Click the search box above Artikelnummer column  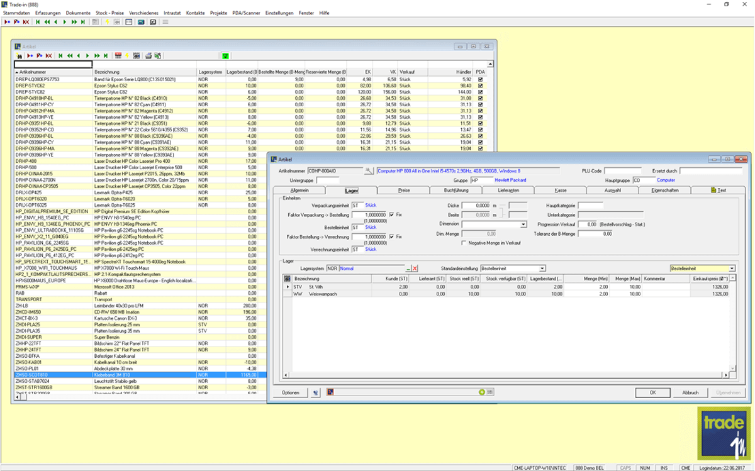point(53,64)
